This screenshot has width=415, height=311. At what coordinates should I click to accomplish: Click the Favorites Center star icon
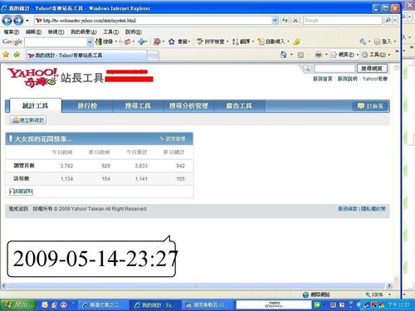[x=6, y=55]
